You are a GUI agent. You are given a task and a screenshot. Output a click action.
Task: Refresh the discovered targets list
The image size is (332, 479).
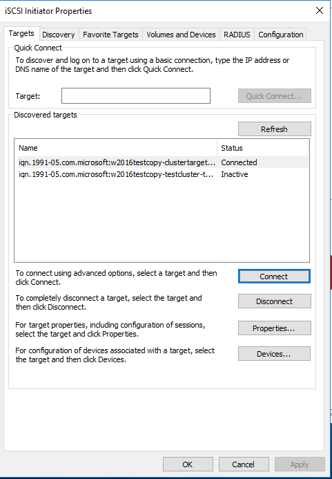(274, 129)
